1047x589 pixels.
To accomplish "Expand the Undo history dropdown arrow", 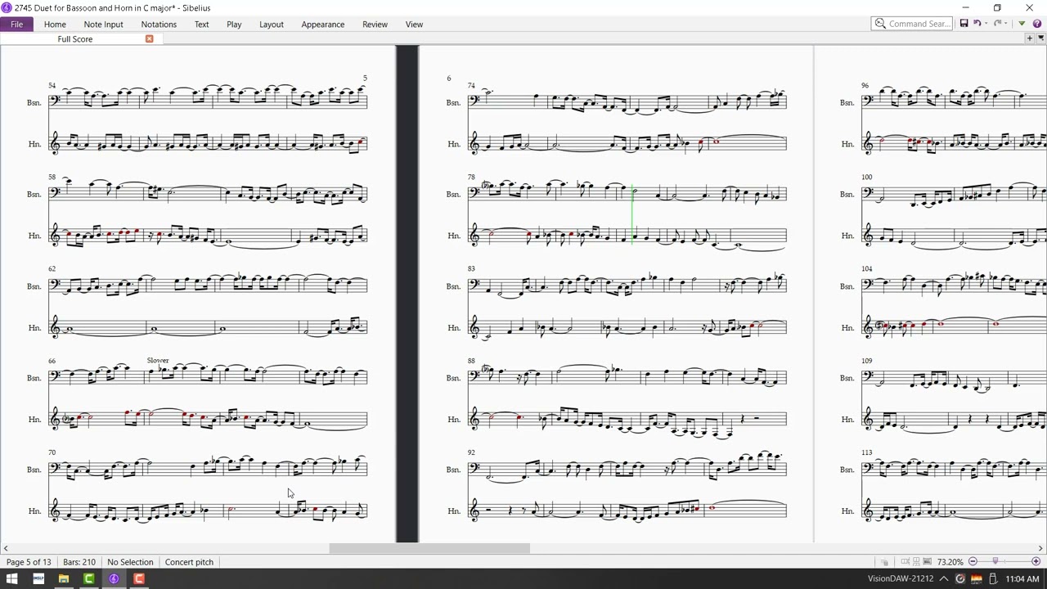I will tap(986, 24).
